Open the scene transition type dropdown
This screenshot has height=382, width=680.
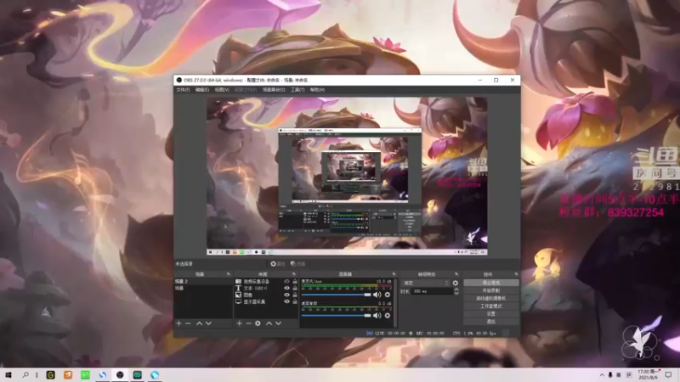pos(426,283)
